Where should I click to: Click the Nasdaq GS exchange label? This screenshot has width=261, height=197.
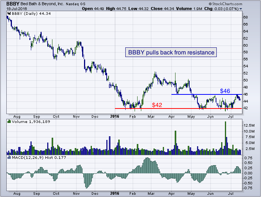75,4
